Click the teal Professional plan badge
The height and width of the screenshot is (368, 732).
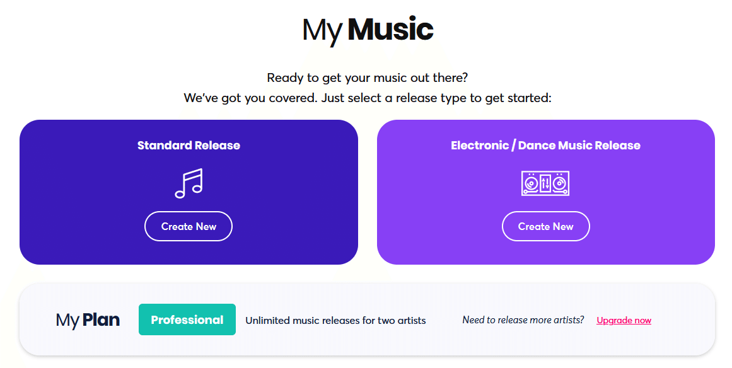pyautogui.click(x=187, y=319)
